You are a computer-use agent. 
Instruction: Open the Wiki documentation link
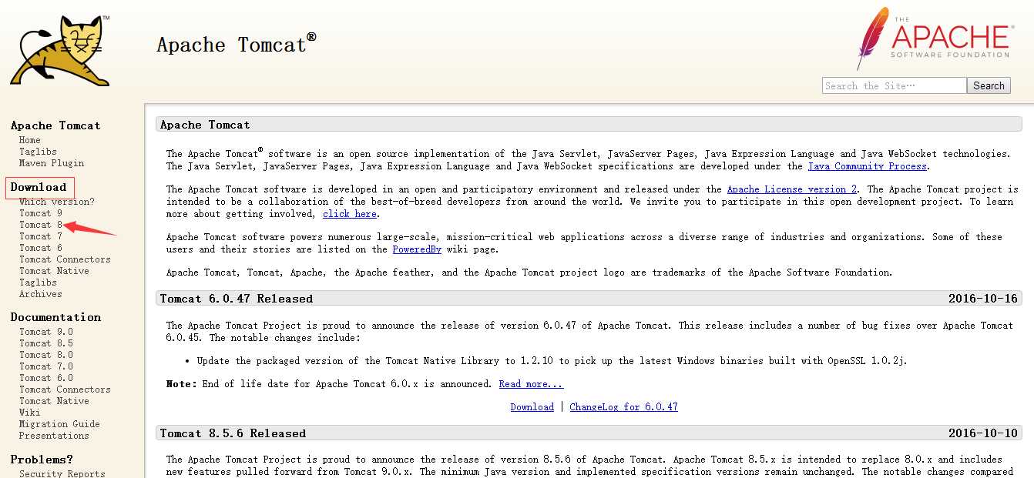(30, 413)
